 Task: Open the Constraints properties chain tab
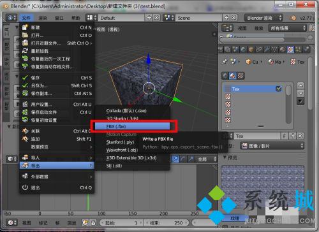(259, 50)
